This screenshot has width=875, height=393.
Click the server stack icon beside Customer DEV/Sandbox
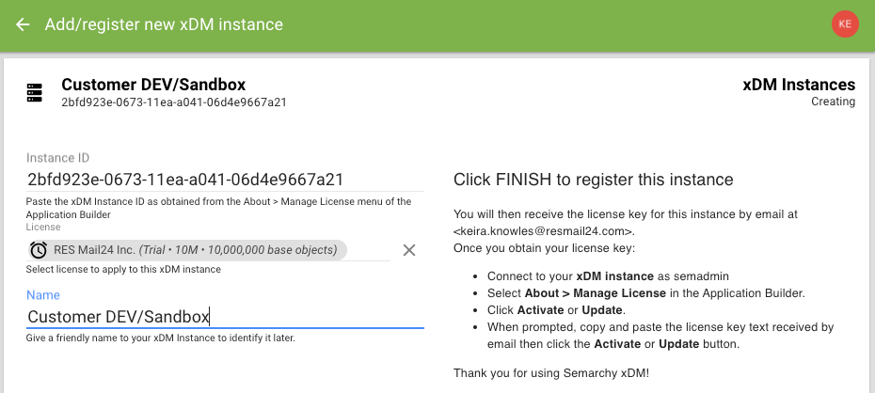pos(35,92)
